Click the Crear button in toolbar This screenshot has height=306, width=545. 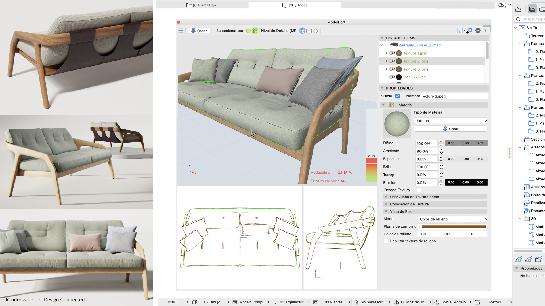pos(199,31)
